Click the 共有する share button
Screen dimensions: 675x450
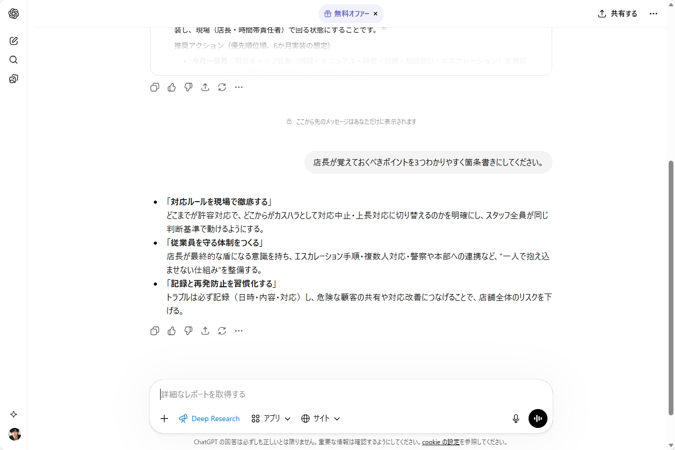pos(618,14)
